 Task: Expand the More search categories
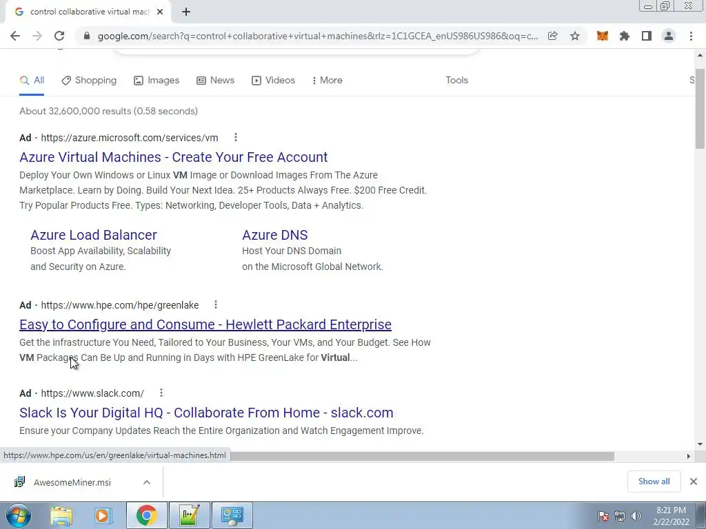(x=327, y=81)
